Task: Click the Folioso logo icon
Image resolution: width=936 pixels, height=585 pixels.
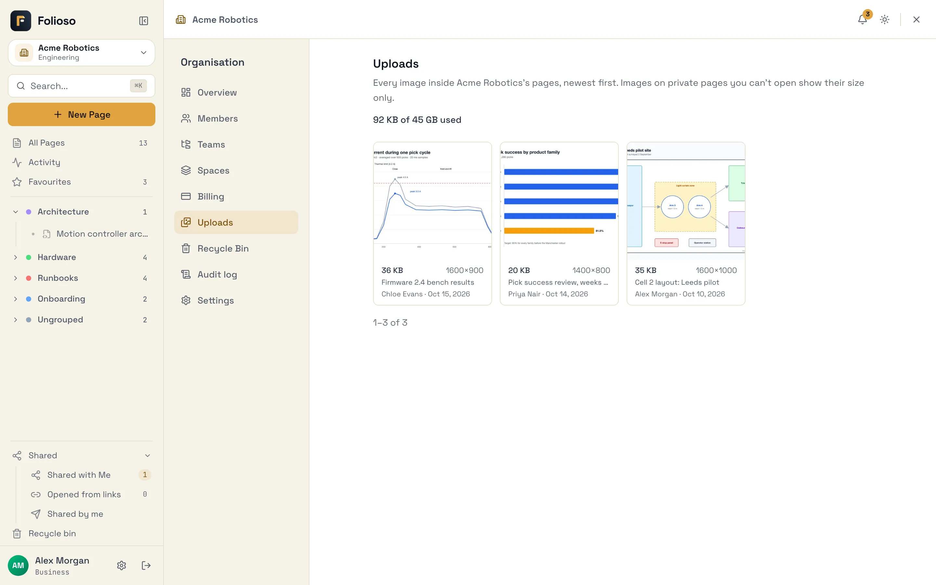Action: click(x=21, y=21)
